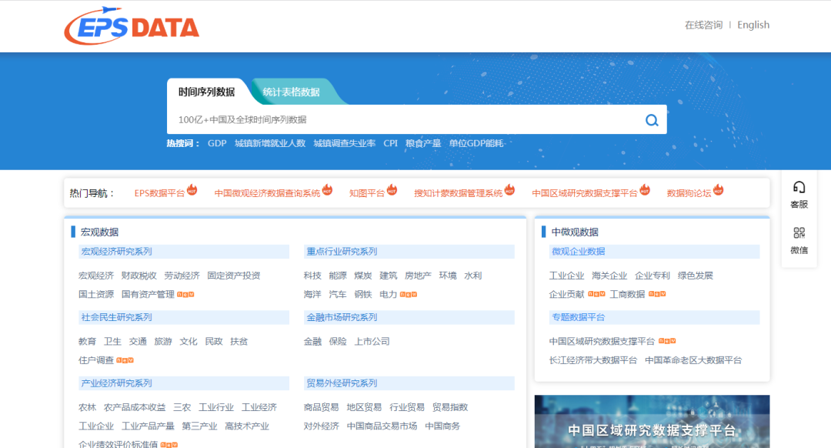Click hot badge beside 知图平台

click(x=392, y=190)
